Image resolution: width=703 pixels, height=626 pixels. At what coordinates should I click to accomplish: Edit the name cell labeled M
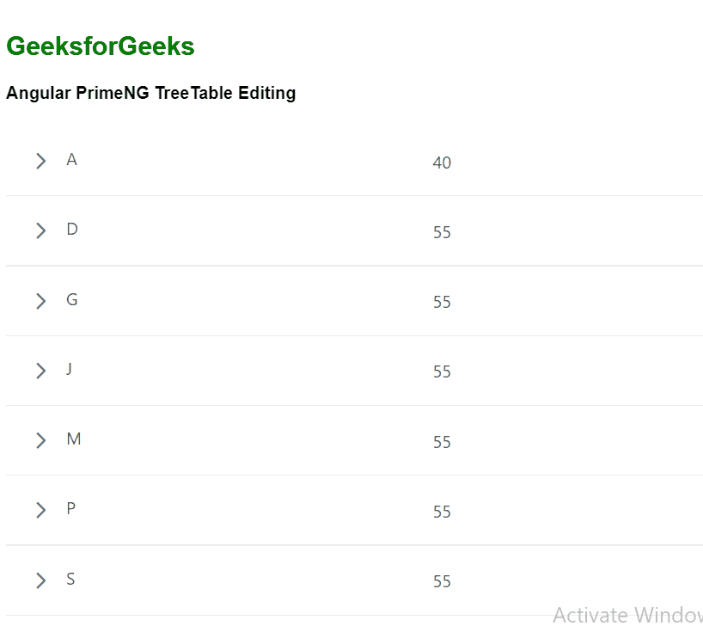point(74,439)
